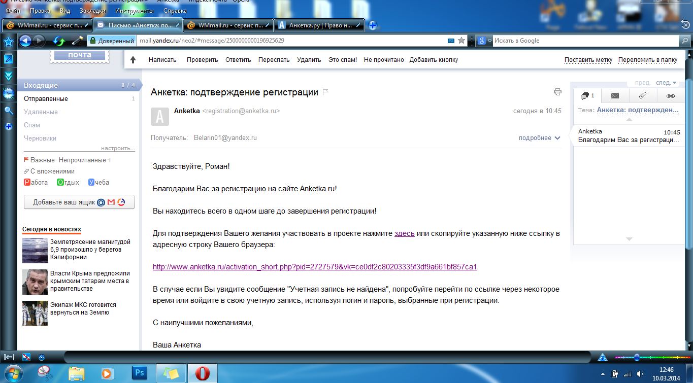Open a new tab with the plus button

(x=373, y=25)
